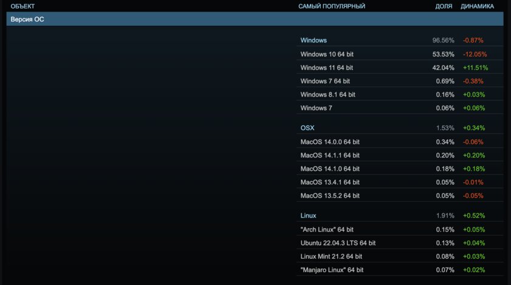Click the ОБЪЕКТ column header

[22, 6]
